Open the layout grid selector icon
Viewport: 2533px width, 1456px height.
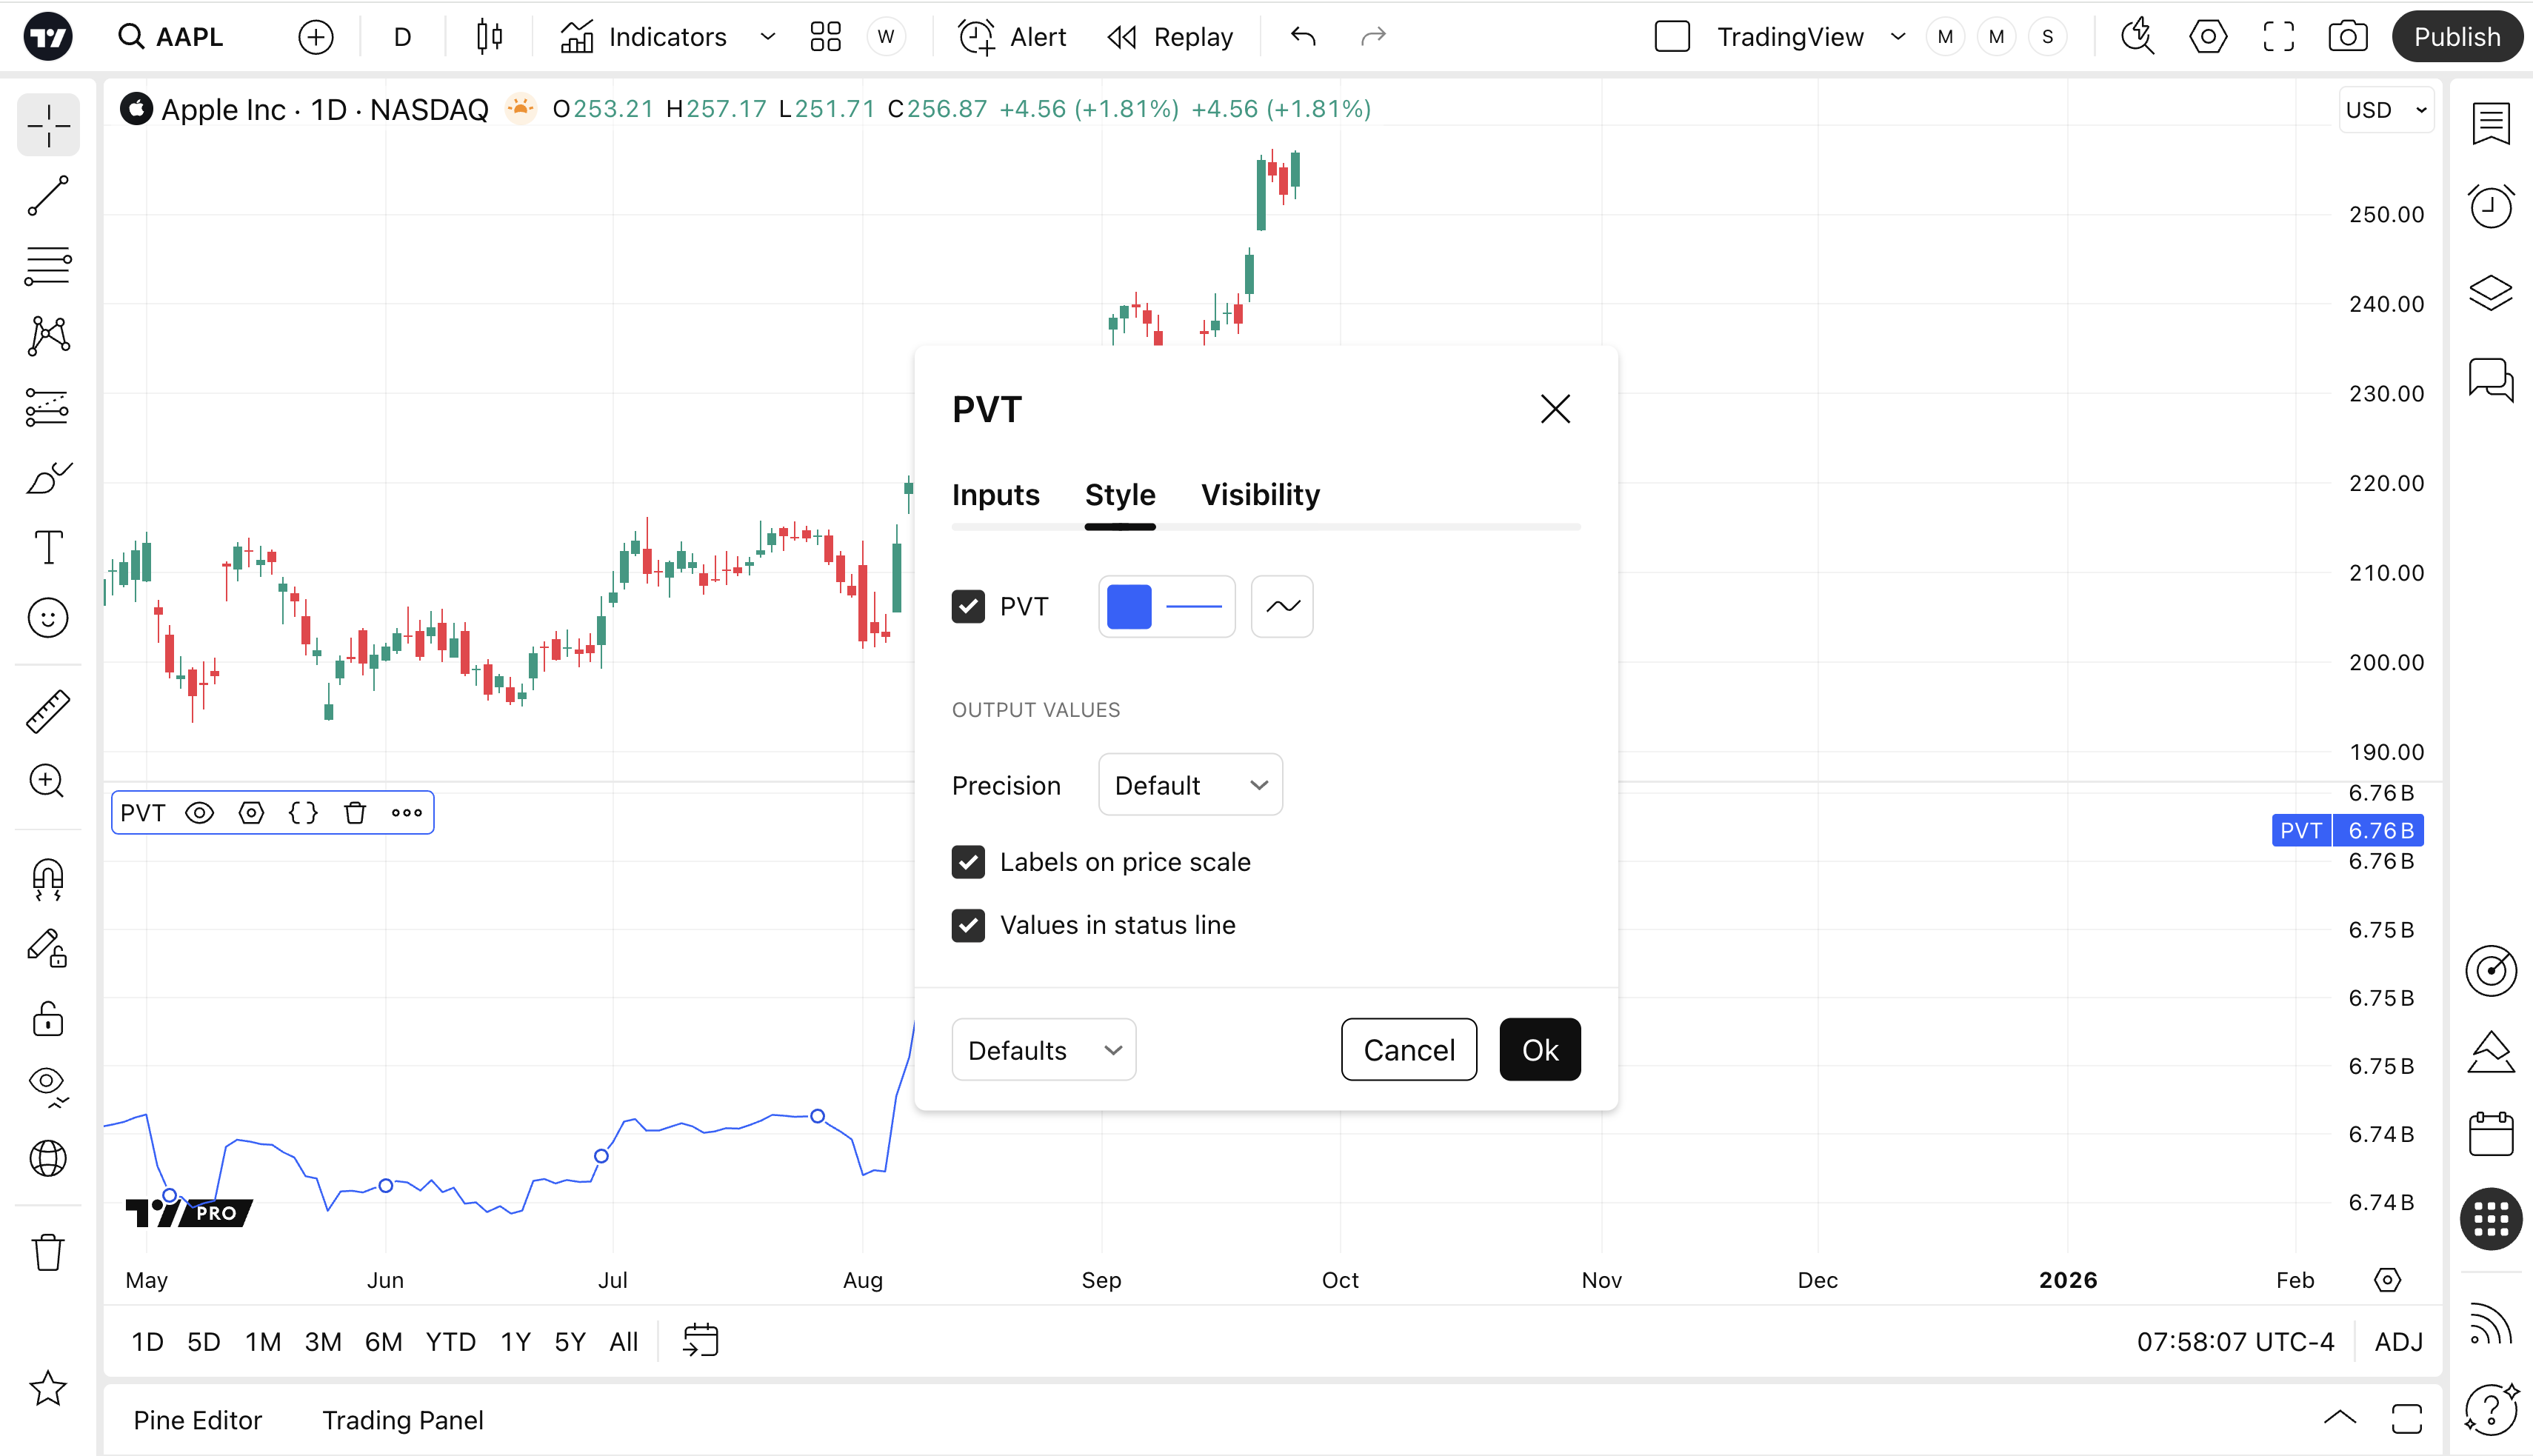click(x=825, y=37)
